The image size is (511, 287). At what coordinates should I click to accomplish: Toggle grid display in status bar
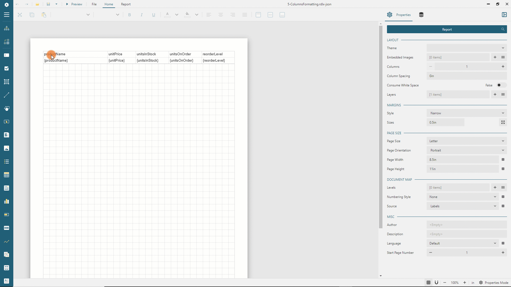click(x=428, y=282)
